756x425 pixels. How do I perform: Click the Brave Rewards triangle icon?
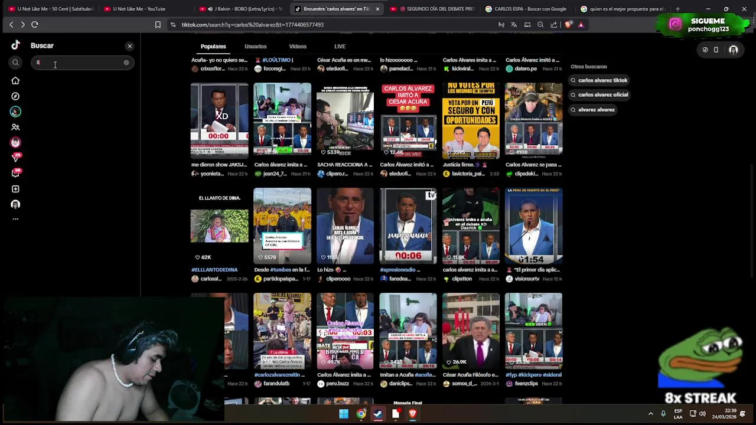click(581, 25)
